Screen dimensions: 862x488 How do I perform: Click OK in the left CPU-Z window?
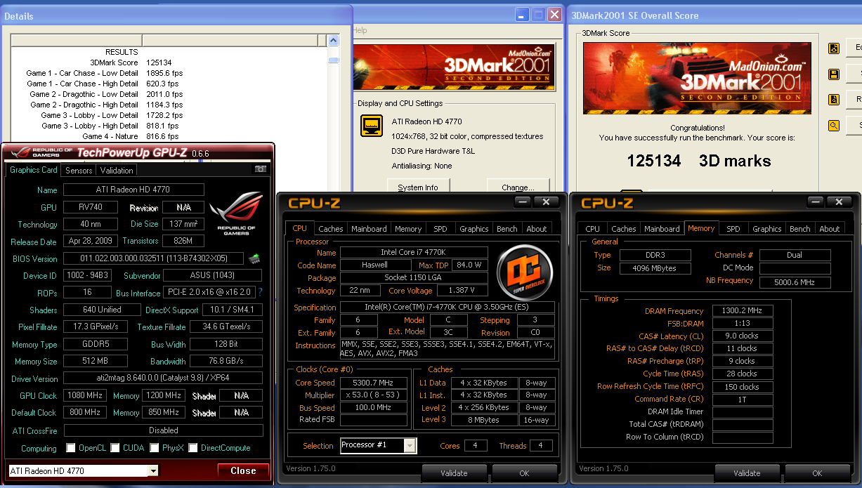524,473
